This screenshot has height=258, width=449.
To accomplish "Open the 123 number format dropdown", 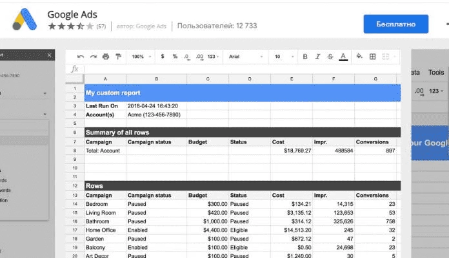I will [x=213, y=57].
